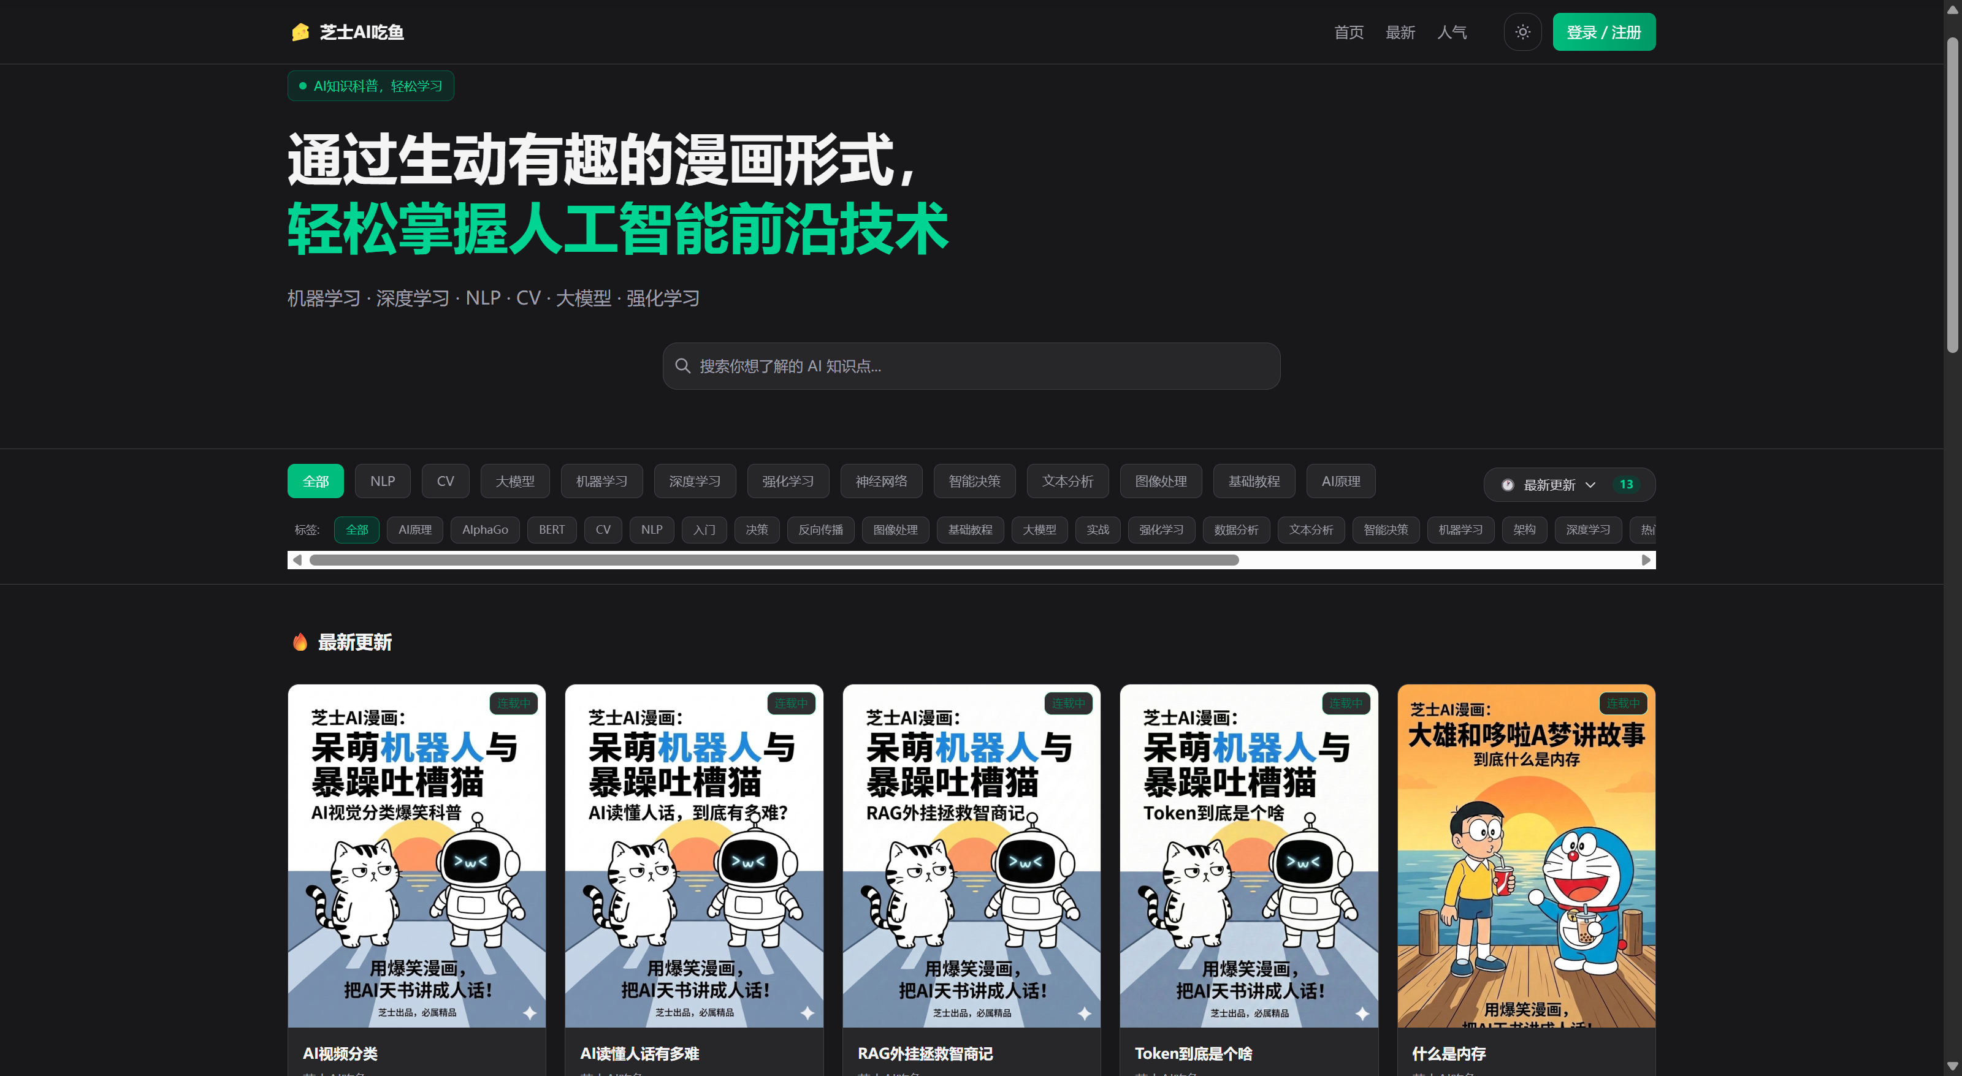Click the chevron arrow in sort selector
This screenshot has height=1076, width=1962.
pos(1590,485)
